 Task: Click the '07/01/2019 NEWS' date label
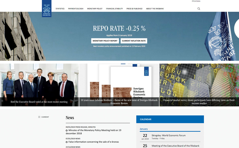tap(73, 139)
